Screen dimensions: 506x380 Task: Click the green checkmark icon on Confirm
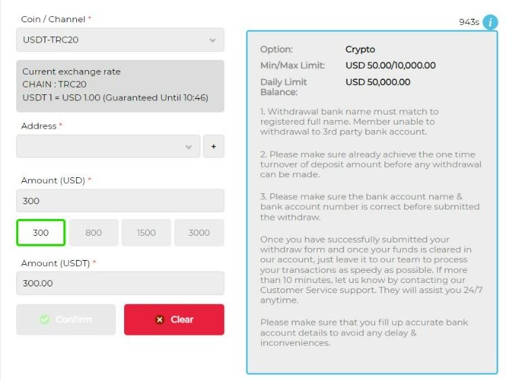[x=45, y=319]
